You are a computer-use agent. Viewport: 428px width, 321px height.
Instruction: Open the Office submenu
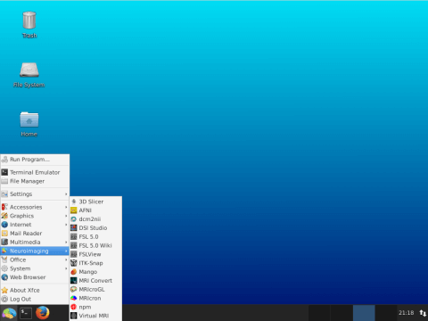tap(35, 259)
